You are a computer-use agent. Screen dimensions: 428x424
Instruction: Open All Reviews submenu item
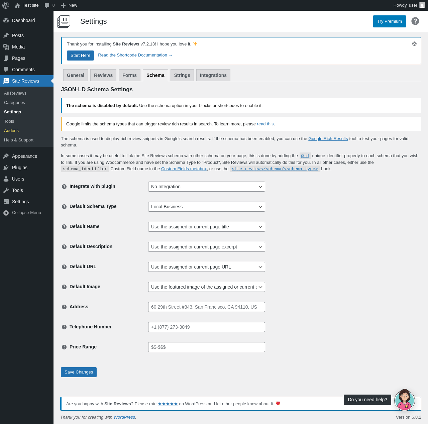[27, 93]
